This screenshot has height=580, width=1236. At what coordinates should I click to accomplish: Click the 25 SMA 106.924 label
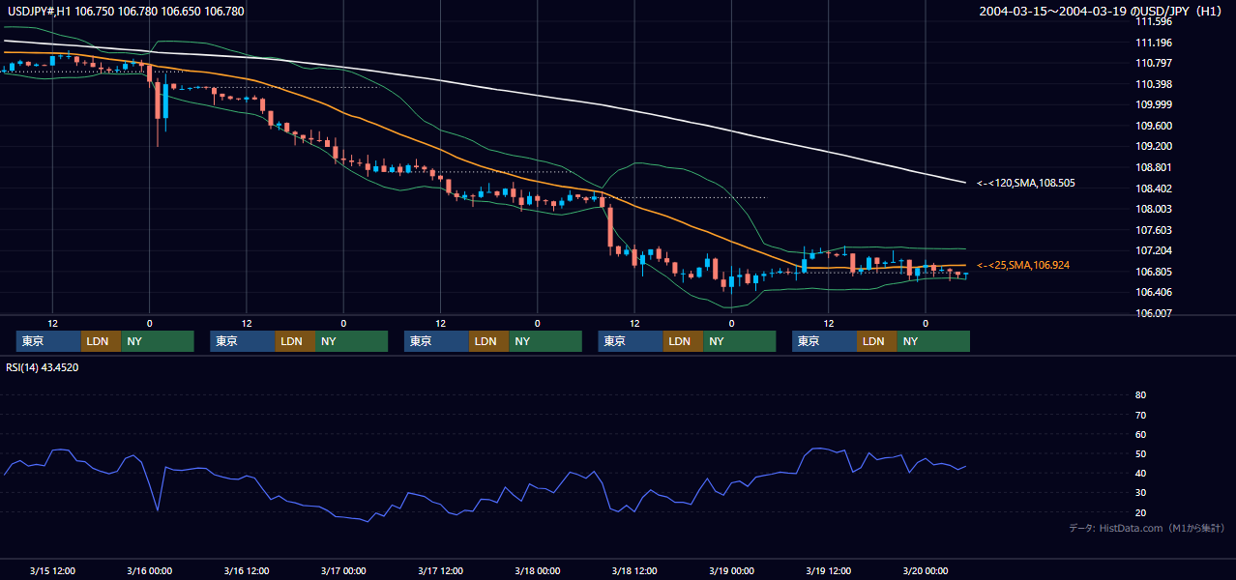(1023, 265)
